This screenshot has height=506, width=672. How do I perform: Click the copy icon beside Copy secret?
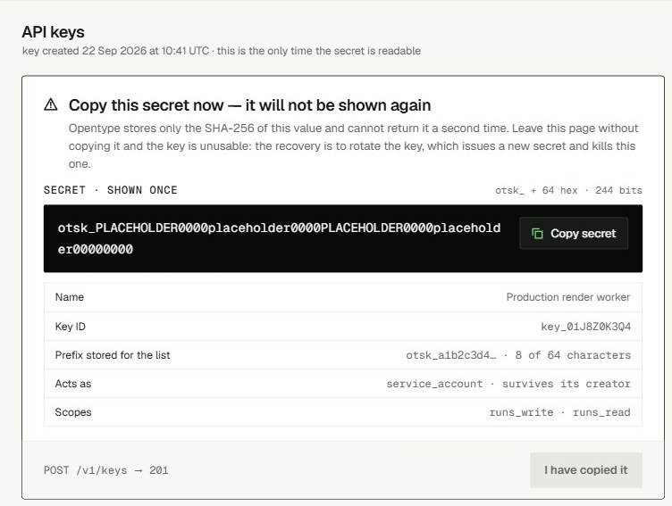(x=537, y=233)
